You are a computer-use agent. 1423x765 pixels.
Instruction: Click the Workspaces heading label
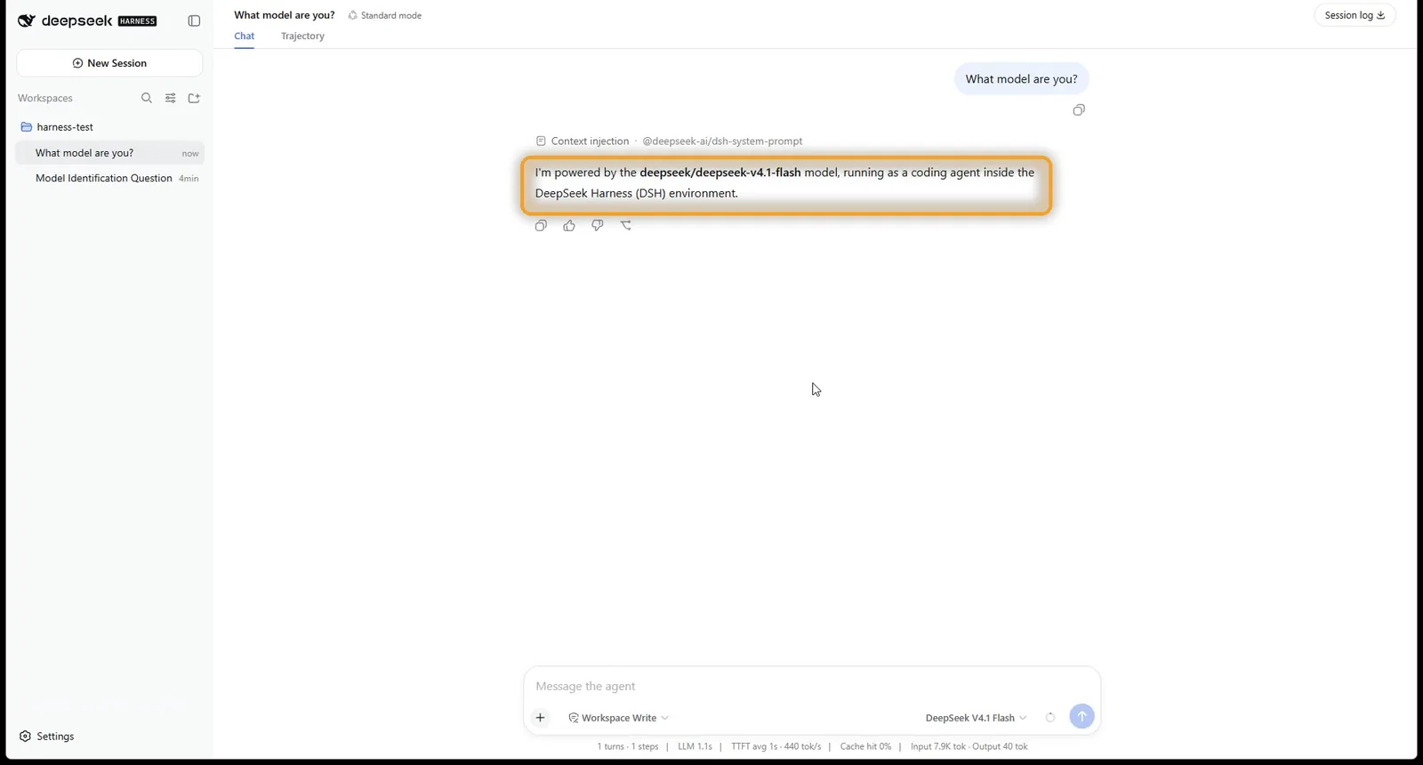click(x=45, y=98)
